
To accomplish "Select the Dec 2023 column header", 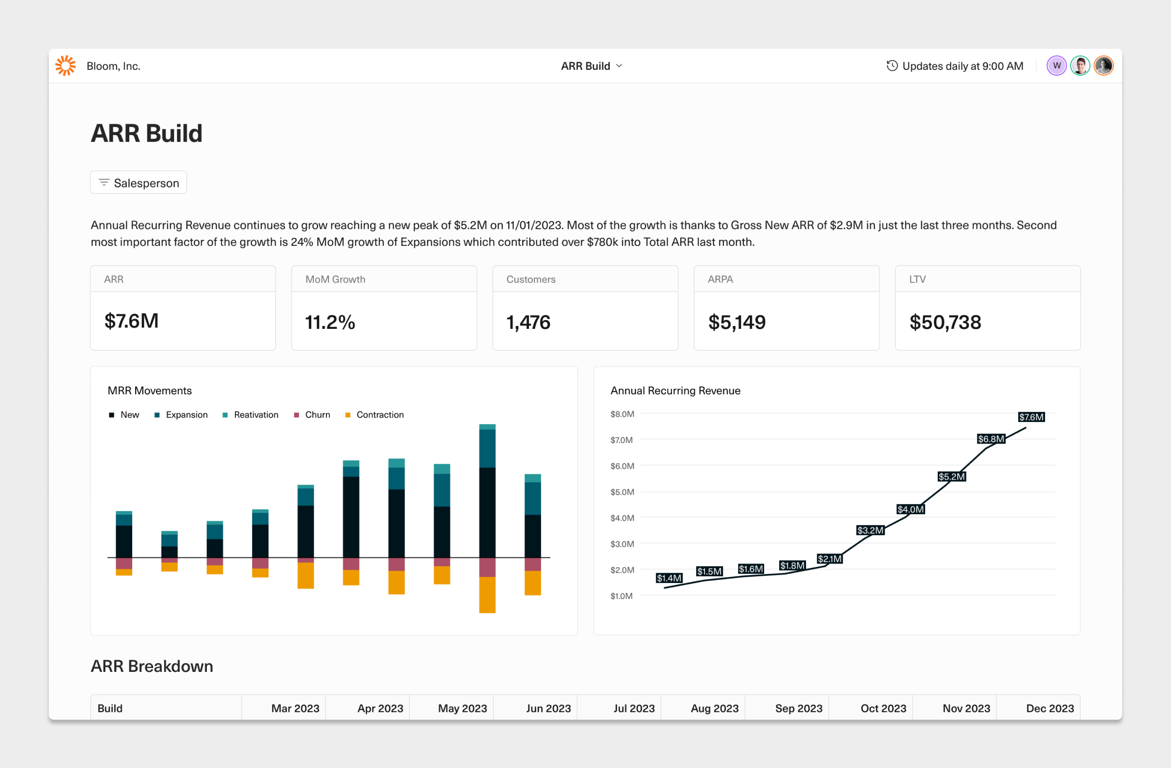I will 1050,708.
